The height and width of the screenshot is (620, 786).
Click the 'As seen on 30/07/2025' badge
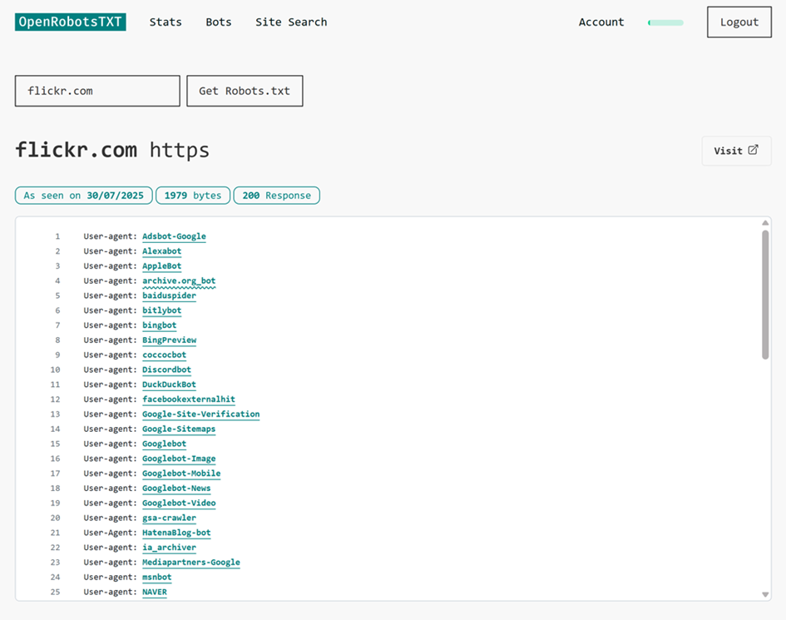point(84,195)
